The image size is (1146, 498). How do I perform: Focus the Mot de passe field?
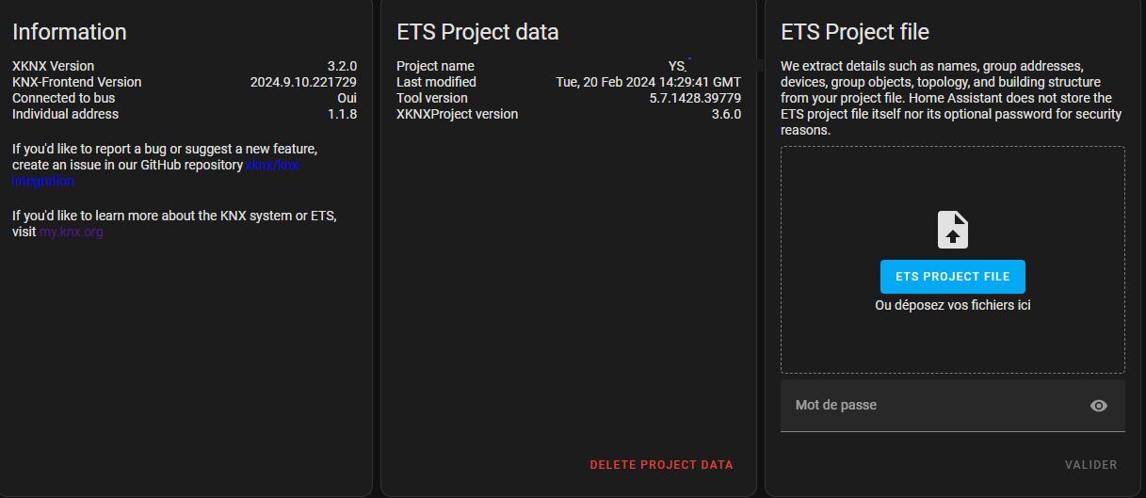[932, 406]
